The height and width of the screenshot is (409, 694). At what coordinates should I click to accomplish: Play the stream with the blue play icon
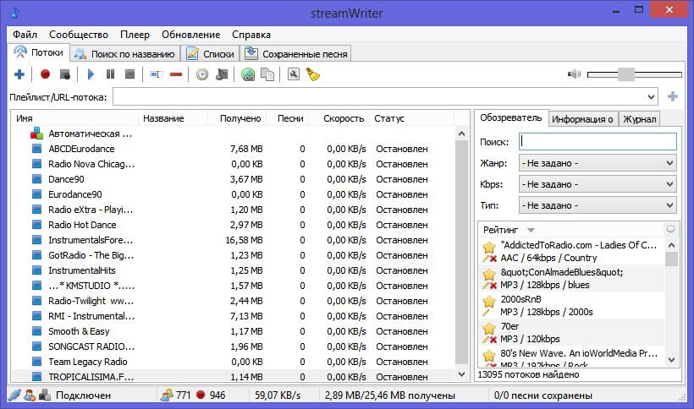pyautogui.click(x=91, y=74)
